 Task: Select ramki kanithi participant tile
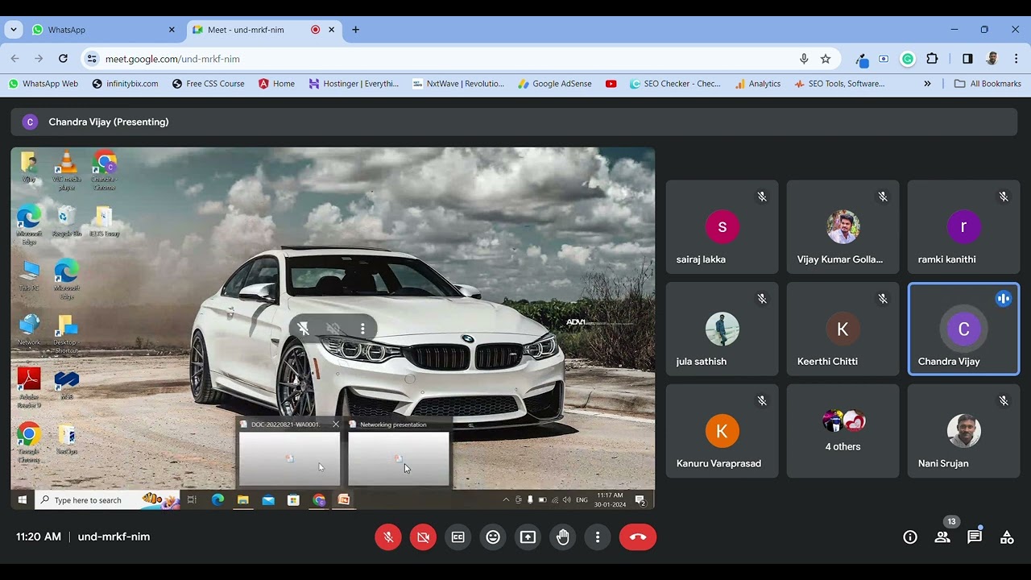click(964, 227)
